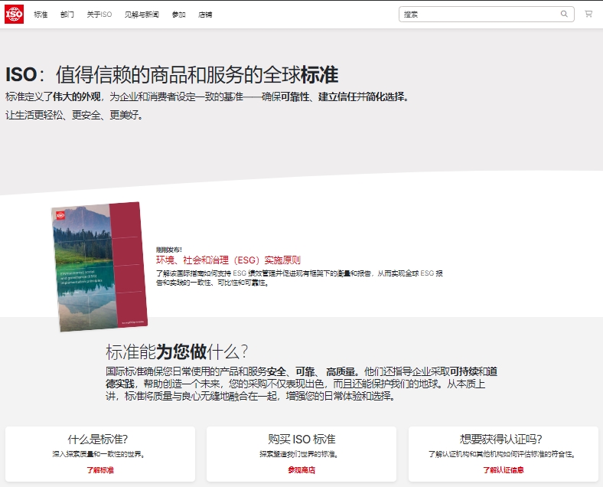603x487 pixels.
Task: Click the small ISO logo on brochure
Action: 60,215
